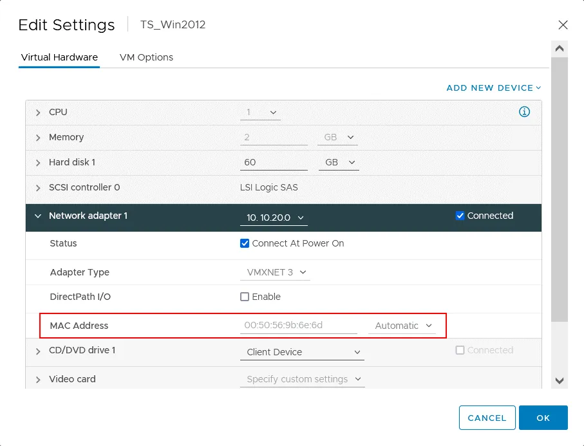
Task: Expand the CPU row chevron
Action: (38, 113)
